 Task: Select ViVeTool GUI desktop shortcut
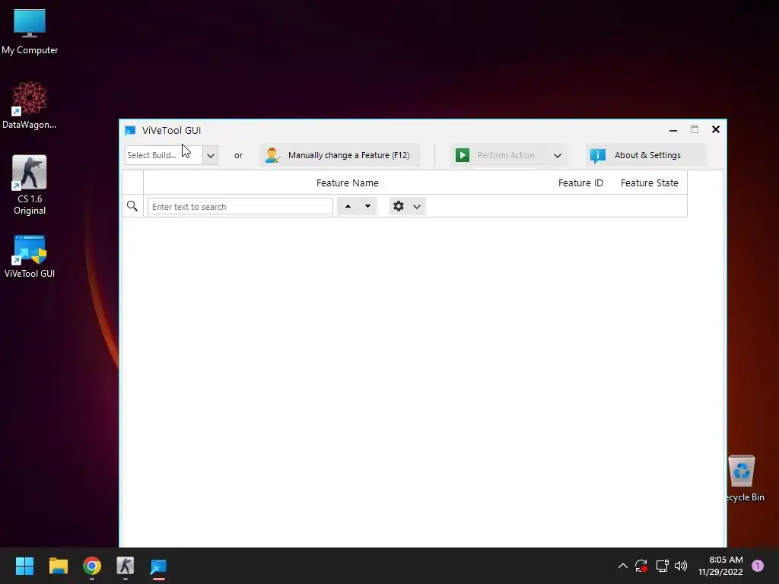click(x=30, y=256)
